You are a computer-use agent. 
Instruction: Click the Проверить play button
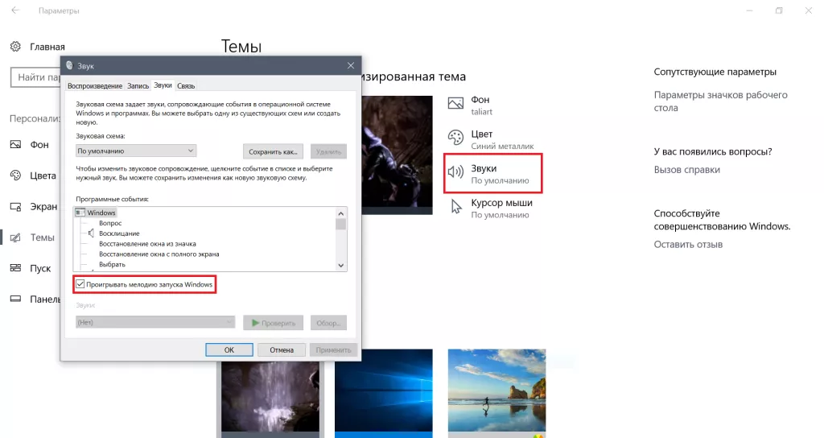[273, 322]
